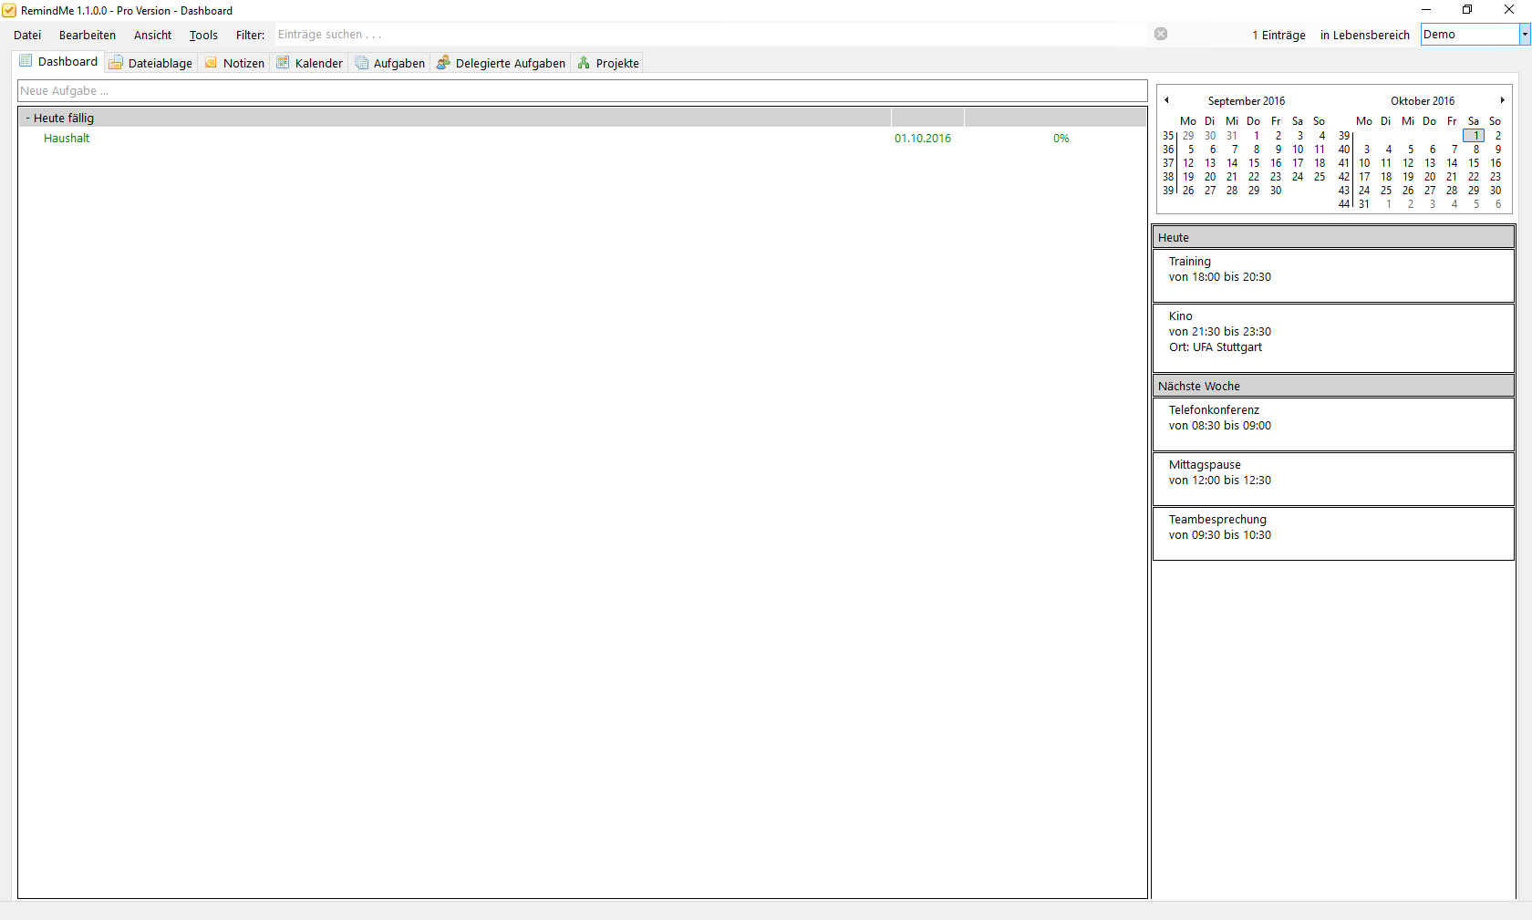Open the Tools menu
Screen dimensions: 1532x920
203,35
